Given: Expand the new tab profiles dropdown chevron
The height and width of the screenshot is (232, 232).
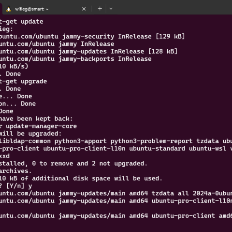Looking at the screenshot, I should (111, 9).
